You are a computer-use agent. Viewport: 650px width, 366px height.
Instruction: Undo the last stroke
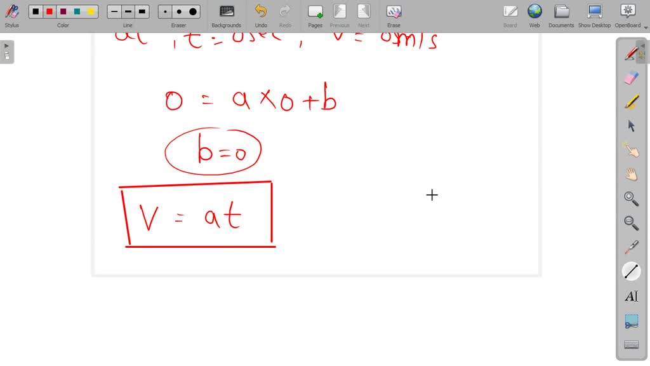tap(261, 16)
